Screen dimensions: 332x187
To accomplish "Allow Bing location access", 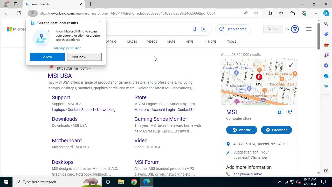I will click(47, 57).
